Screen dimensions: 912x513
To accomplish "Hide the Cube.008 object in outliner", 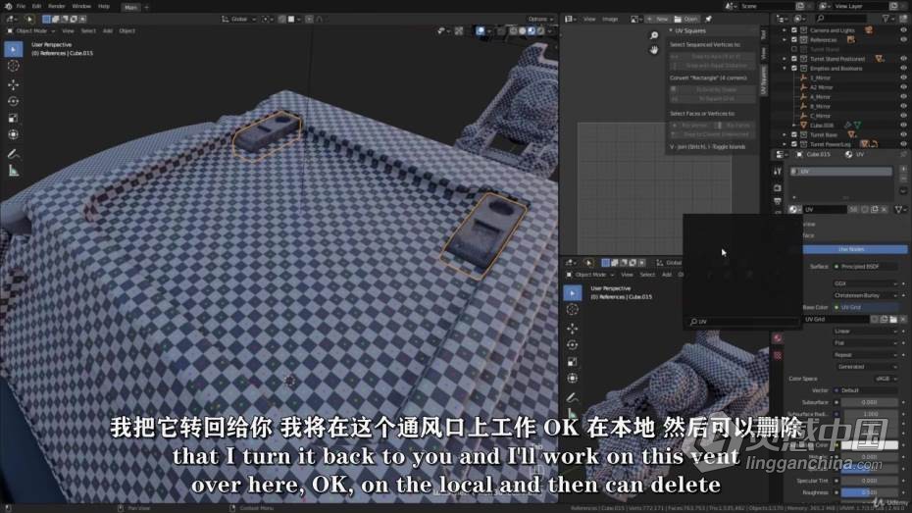I will (x=903, y=125).
